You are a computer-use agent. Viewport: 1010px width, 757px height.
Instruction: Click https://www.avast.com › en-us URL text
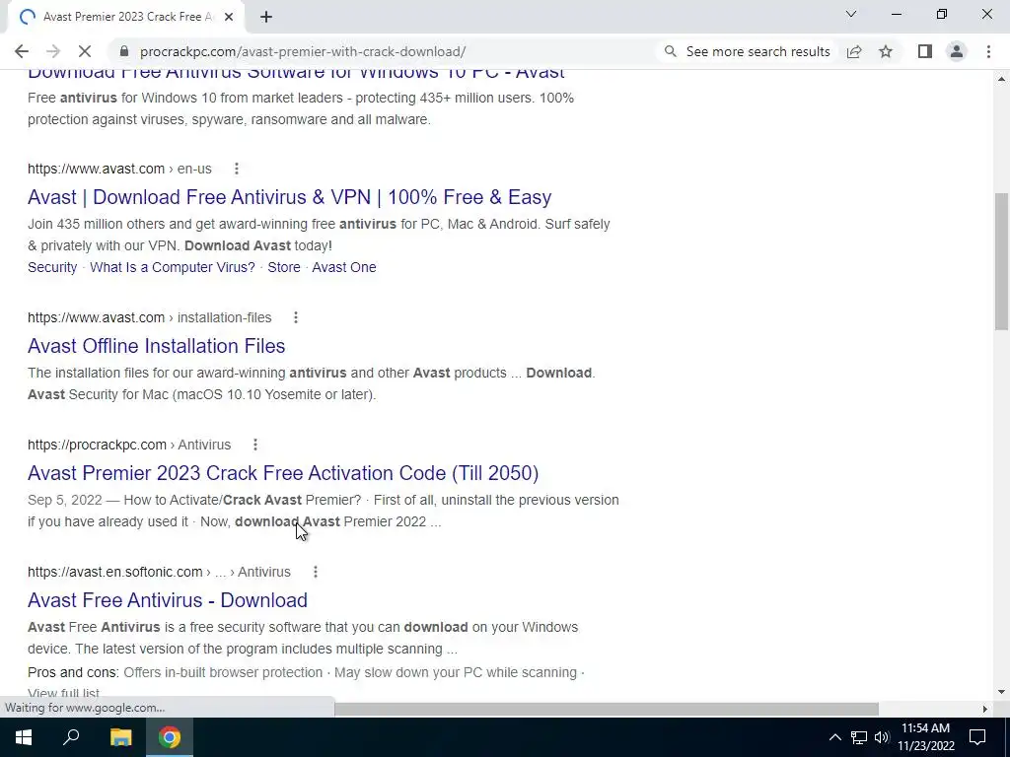119,169
